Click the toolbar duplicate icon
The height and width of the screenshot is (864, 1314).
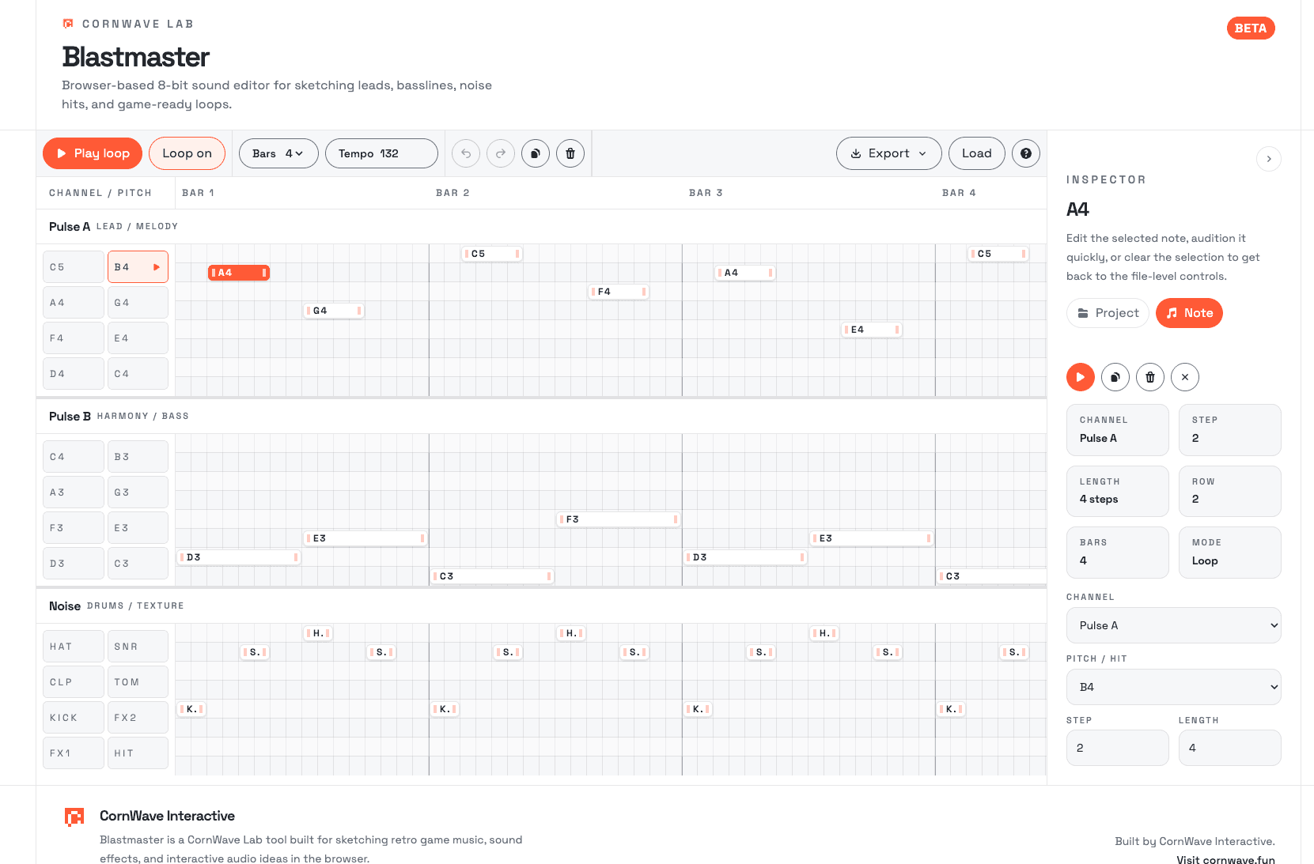536,153
